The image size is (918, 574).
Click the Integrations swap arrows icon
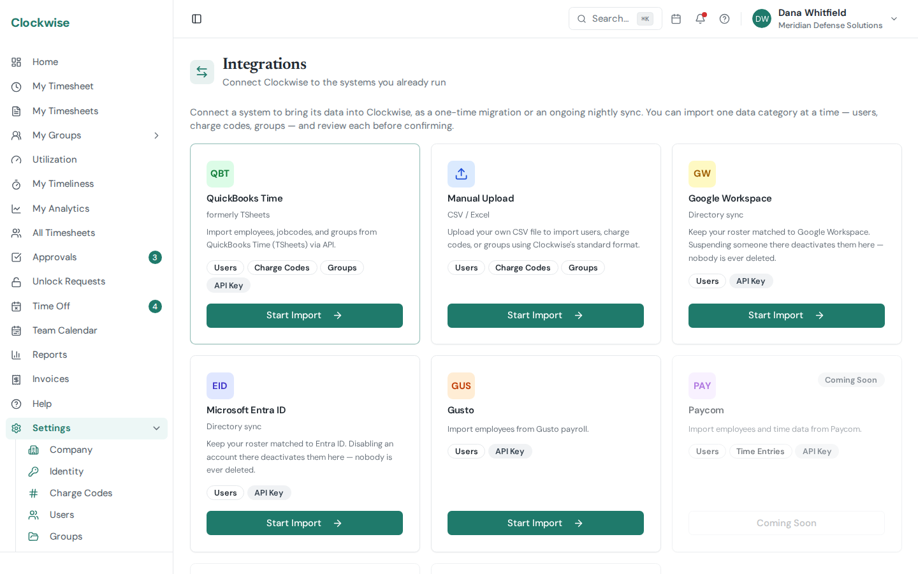[x=202, y=72]
